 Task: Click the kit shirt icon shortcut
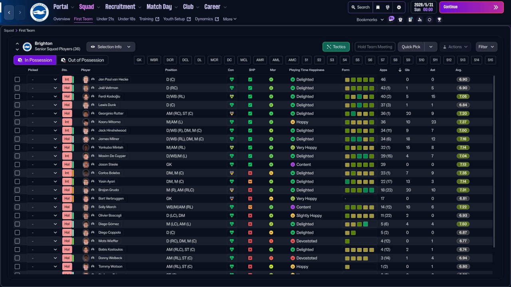click(x=400, y=20)
